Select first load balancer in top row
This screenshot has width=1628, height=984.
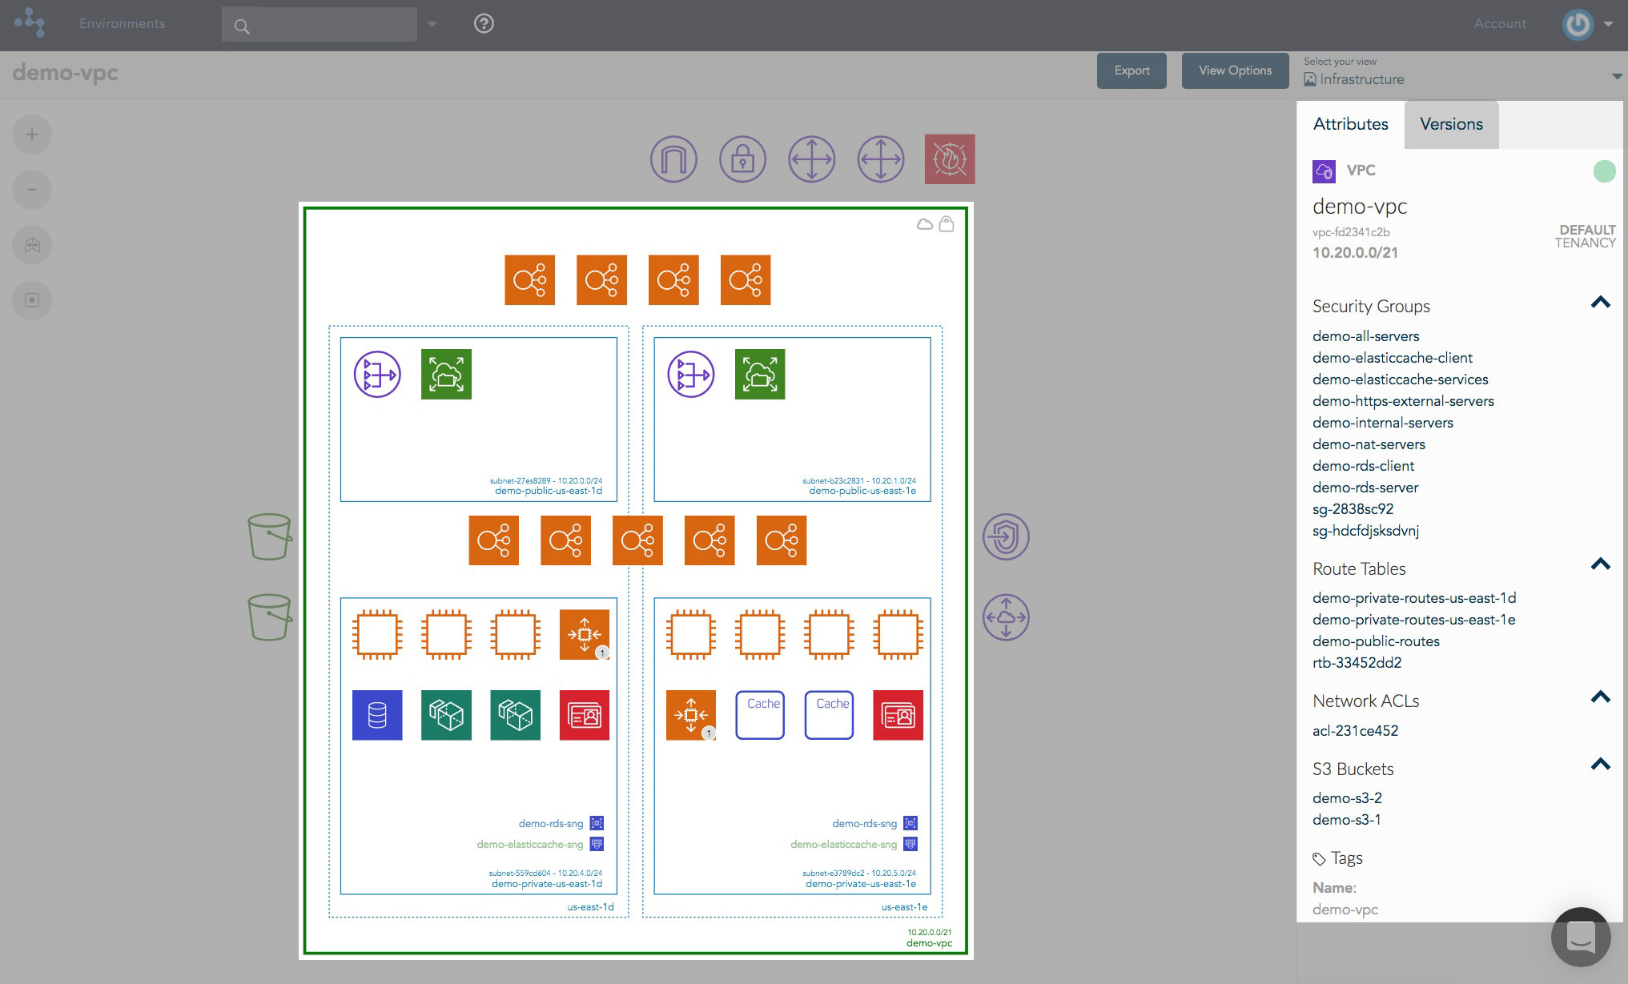coord(529,280)
